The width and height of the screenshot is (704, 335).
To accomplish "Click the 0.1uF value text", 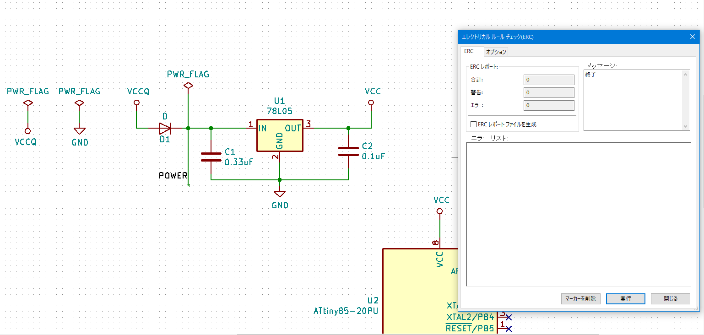I will tap(373, 156).
